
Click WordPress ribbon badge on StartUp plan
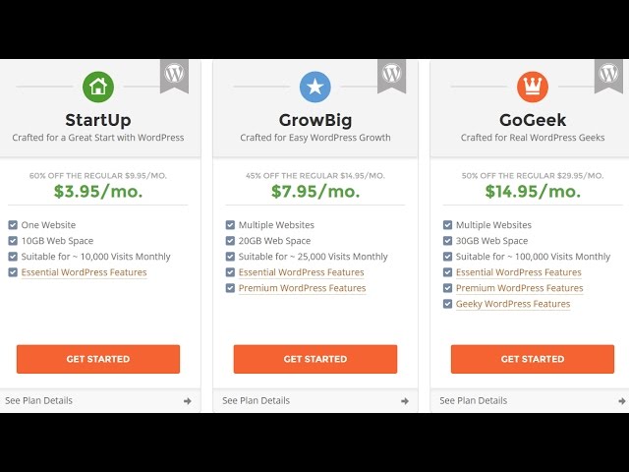[174, 75]
